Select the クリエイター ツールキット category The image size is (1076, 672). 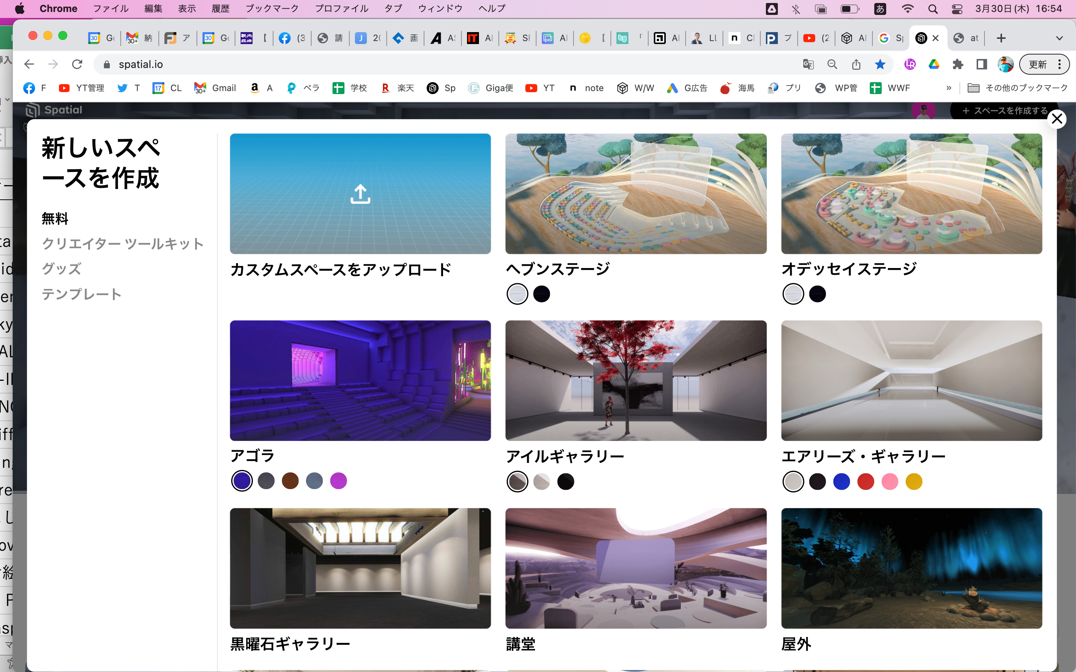(123, 243)
